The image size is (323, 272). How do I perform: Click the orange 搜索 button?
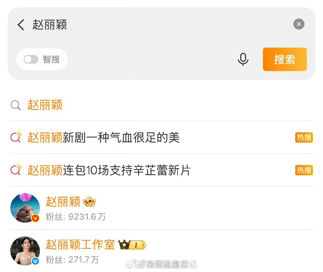[x=285, y=59]
